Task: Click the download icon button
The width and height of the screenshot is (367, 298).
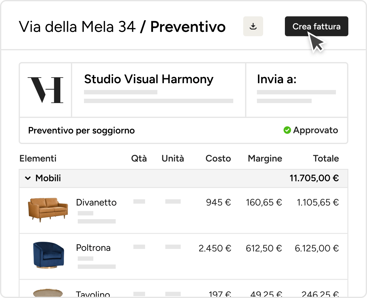Action: click(x=253, y=26)
